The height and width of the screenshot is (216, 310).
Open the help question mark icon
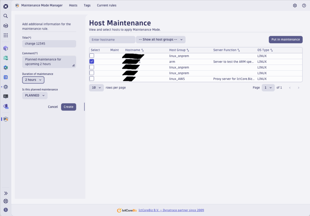click(304, 5)
